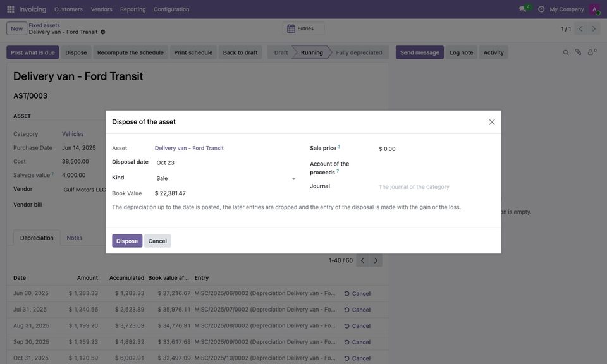Image resolution: width=607 pixels, height=364 pixels.
Task: Open the Reporting menu
Action: coord(133,9)
